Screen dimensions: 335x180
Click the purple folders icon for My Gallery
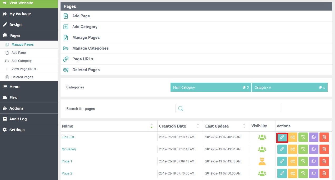[313, 149]
